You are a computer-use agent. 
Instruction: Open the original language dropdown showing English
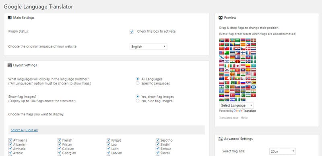coord(148,47)
